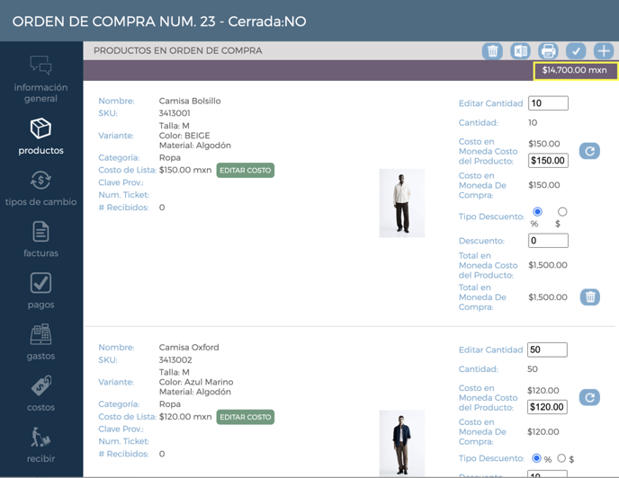
Task: Click Color: BEIGE variant text
Action: [x=184, y=136]
